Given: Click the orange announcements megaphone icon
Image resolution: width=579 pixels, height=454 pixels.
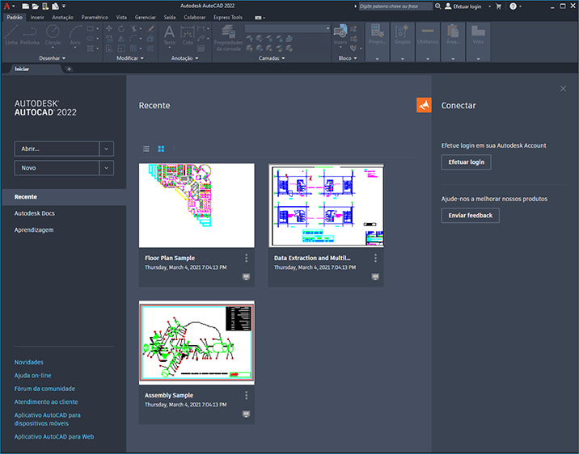Looking at the screenshot, I should [424, 105].
